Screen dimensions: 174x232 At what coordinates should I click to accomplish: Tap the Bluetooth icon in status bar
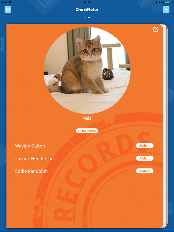(x=156, y=2)
